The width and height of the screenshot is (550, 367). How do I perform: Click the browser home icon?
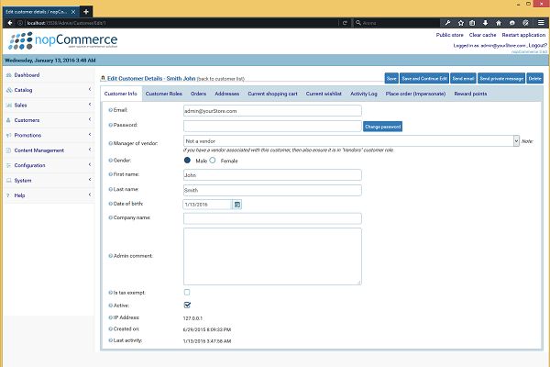(x=498, y=22)
